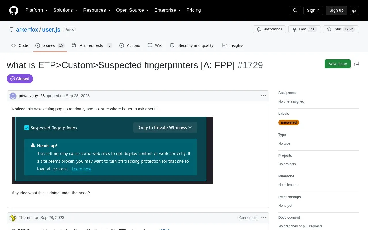Image resolution: width=368 pixels, height=230 pixels.
Task: Click the star icon on Star button
Action: 329,29
